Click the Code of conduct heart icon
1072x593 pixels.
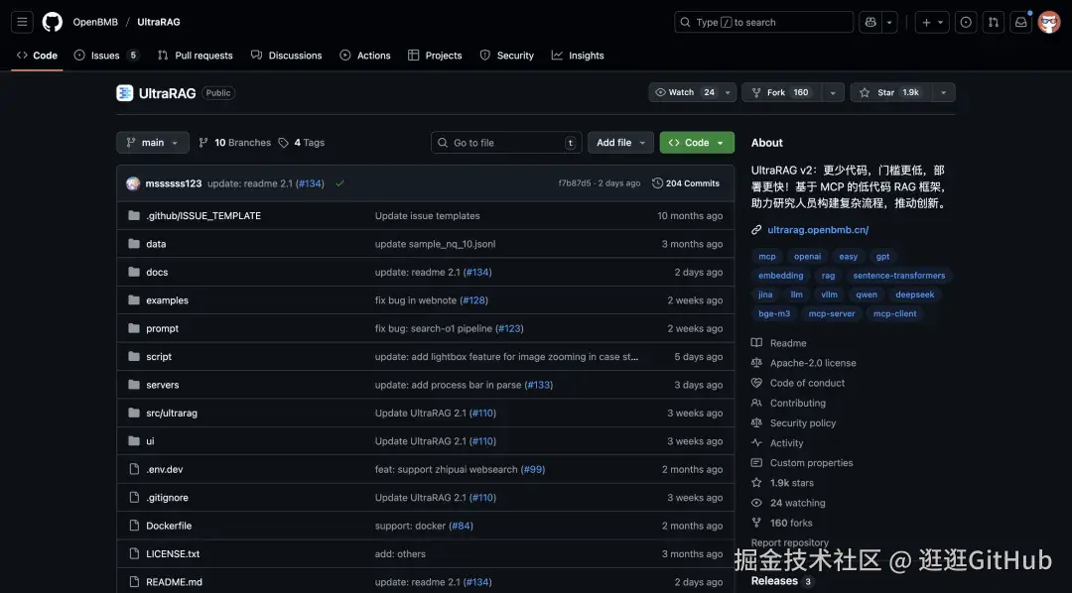756,383
